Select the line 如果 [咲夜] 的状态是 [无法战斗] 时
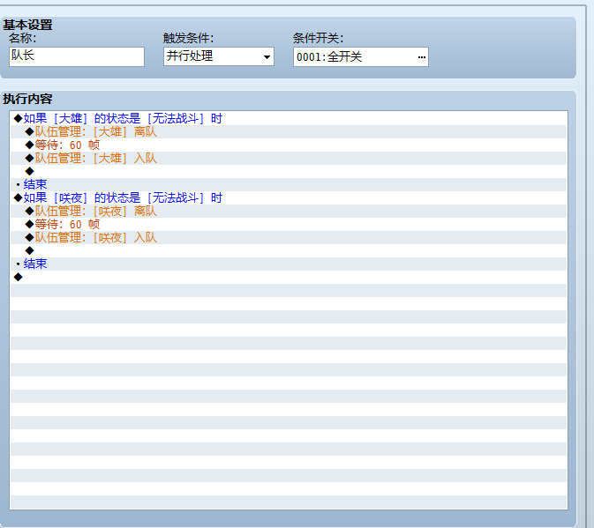This screenshot has width=594, height=528. pyautogui.click(x=289, y=197)
